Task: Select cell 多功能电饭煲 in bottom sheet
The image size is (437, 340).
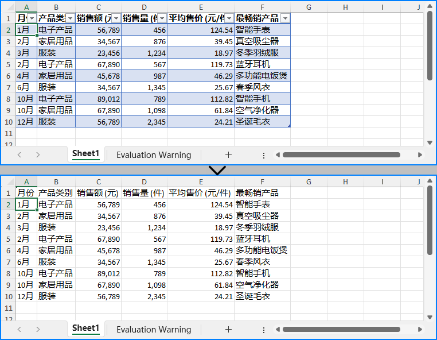Action: 262,250
